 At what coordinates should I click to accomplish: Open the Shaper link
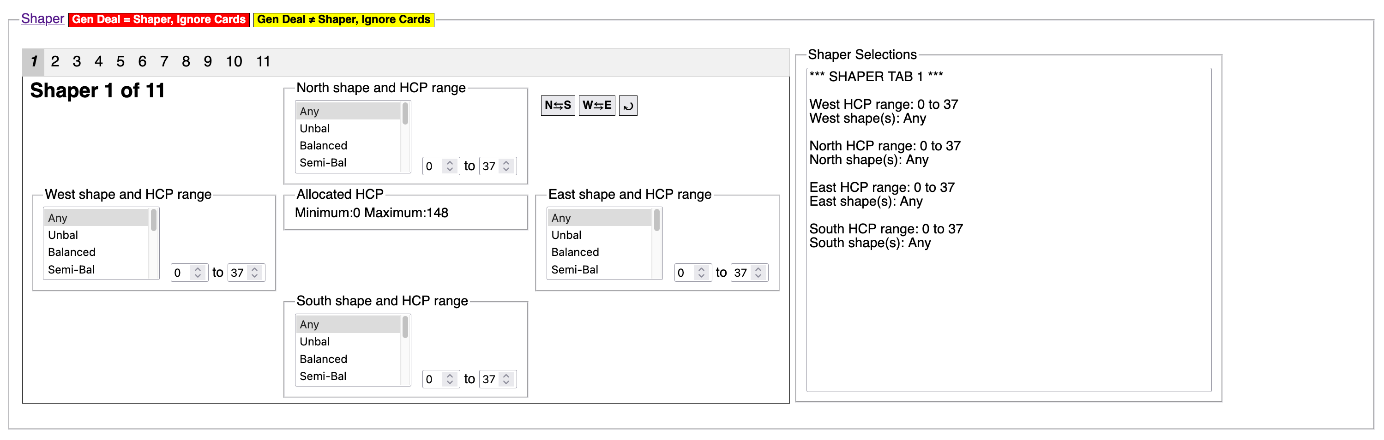point(42,19)
